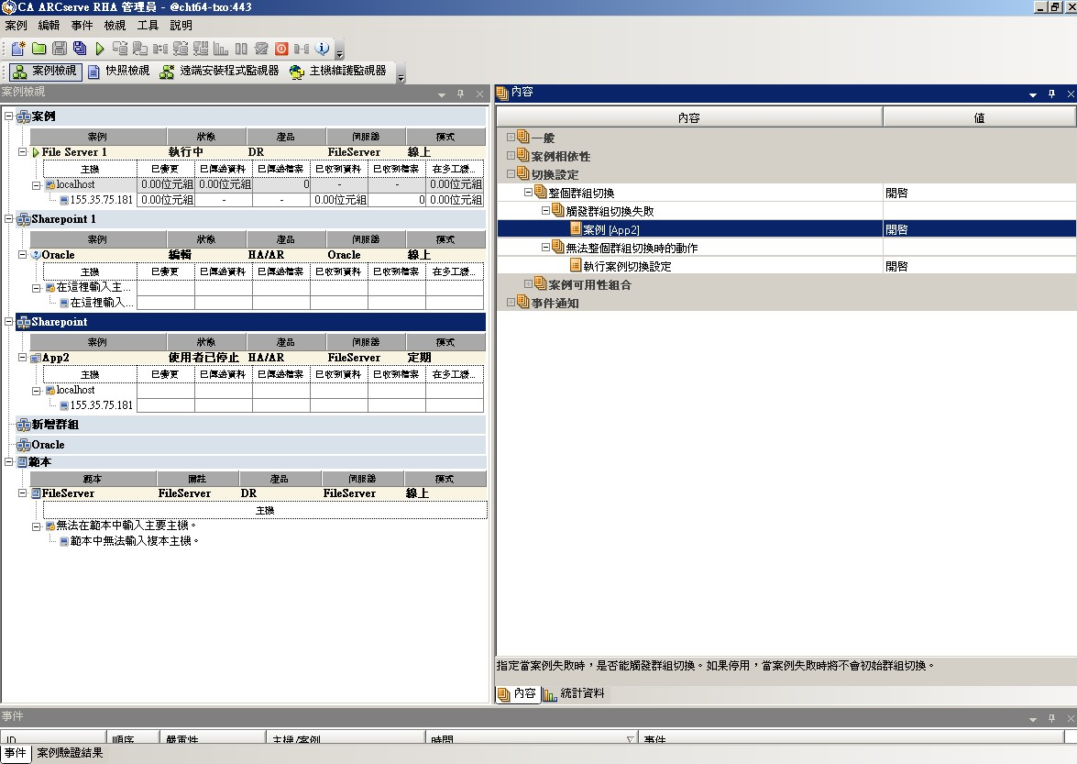Open 主機維護監視器 view

pyautogui.click(x=337, y=72)
